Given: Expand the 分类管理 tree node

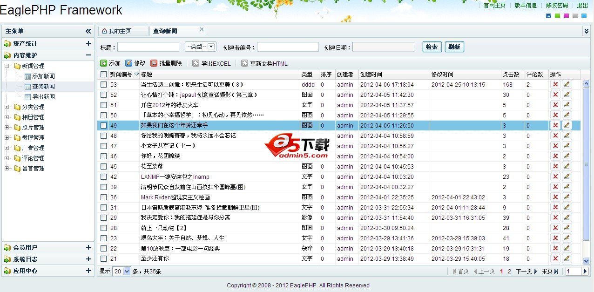Looking at the screenshot, I should point(7,107).
